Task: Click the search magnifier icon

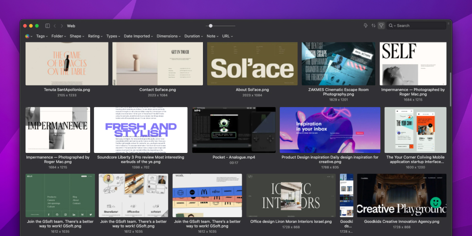Action: 391,25
